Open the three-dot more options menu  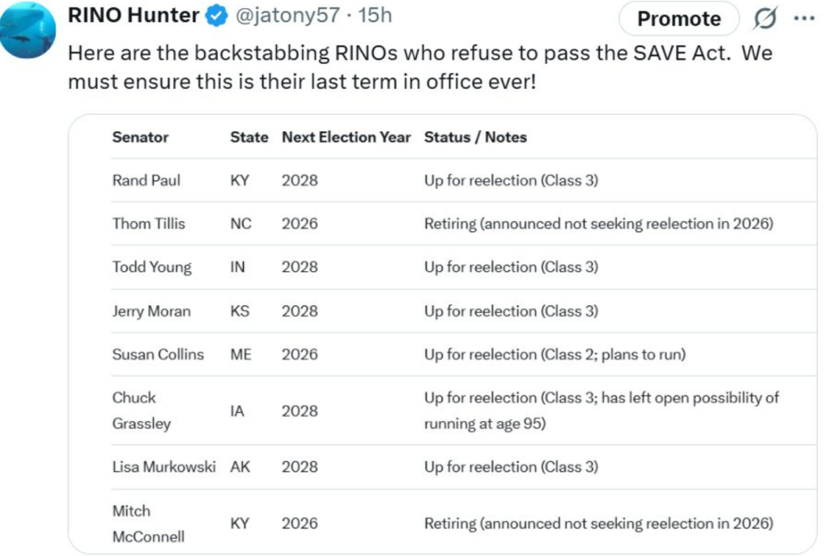pyautogui.click(x=804, y=18)
